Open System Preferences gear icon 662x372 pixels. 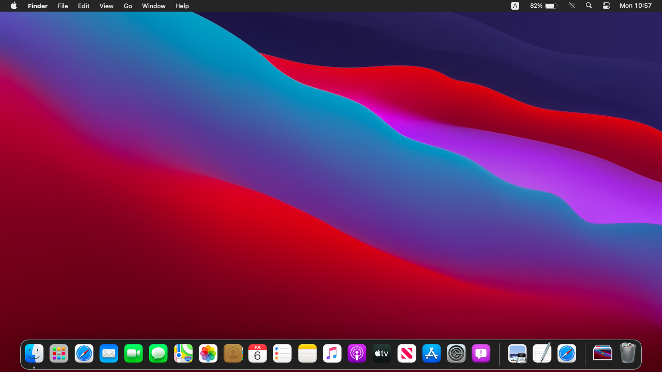(456, 354)
